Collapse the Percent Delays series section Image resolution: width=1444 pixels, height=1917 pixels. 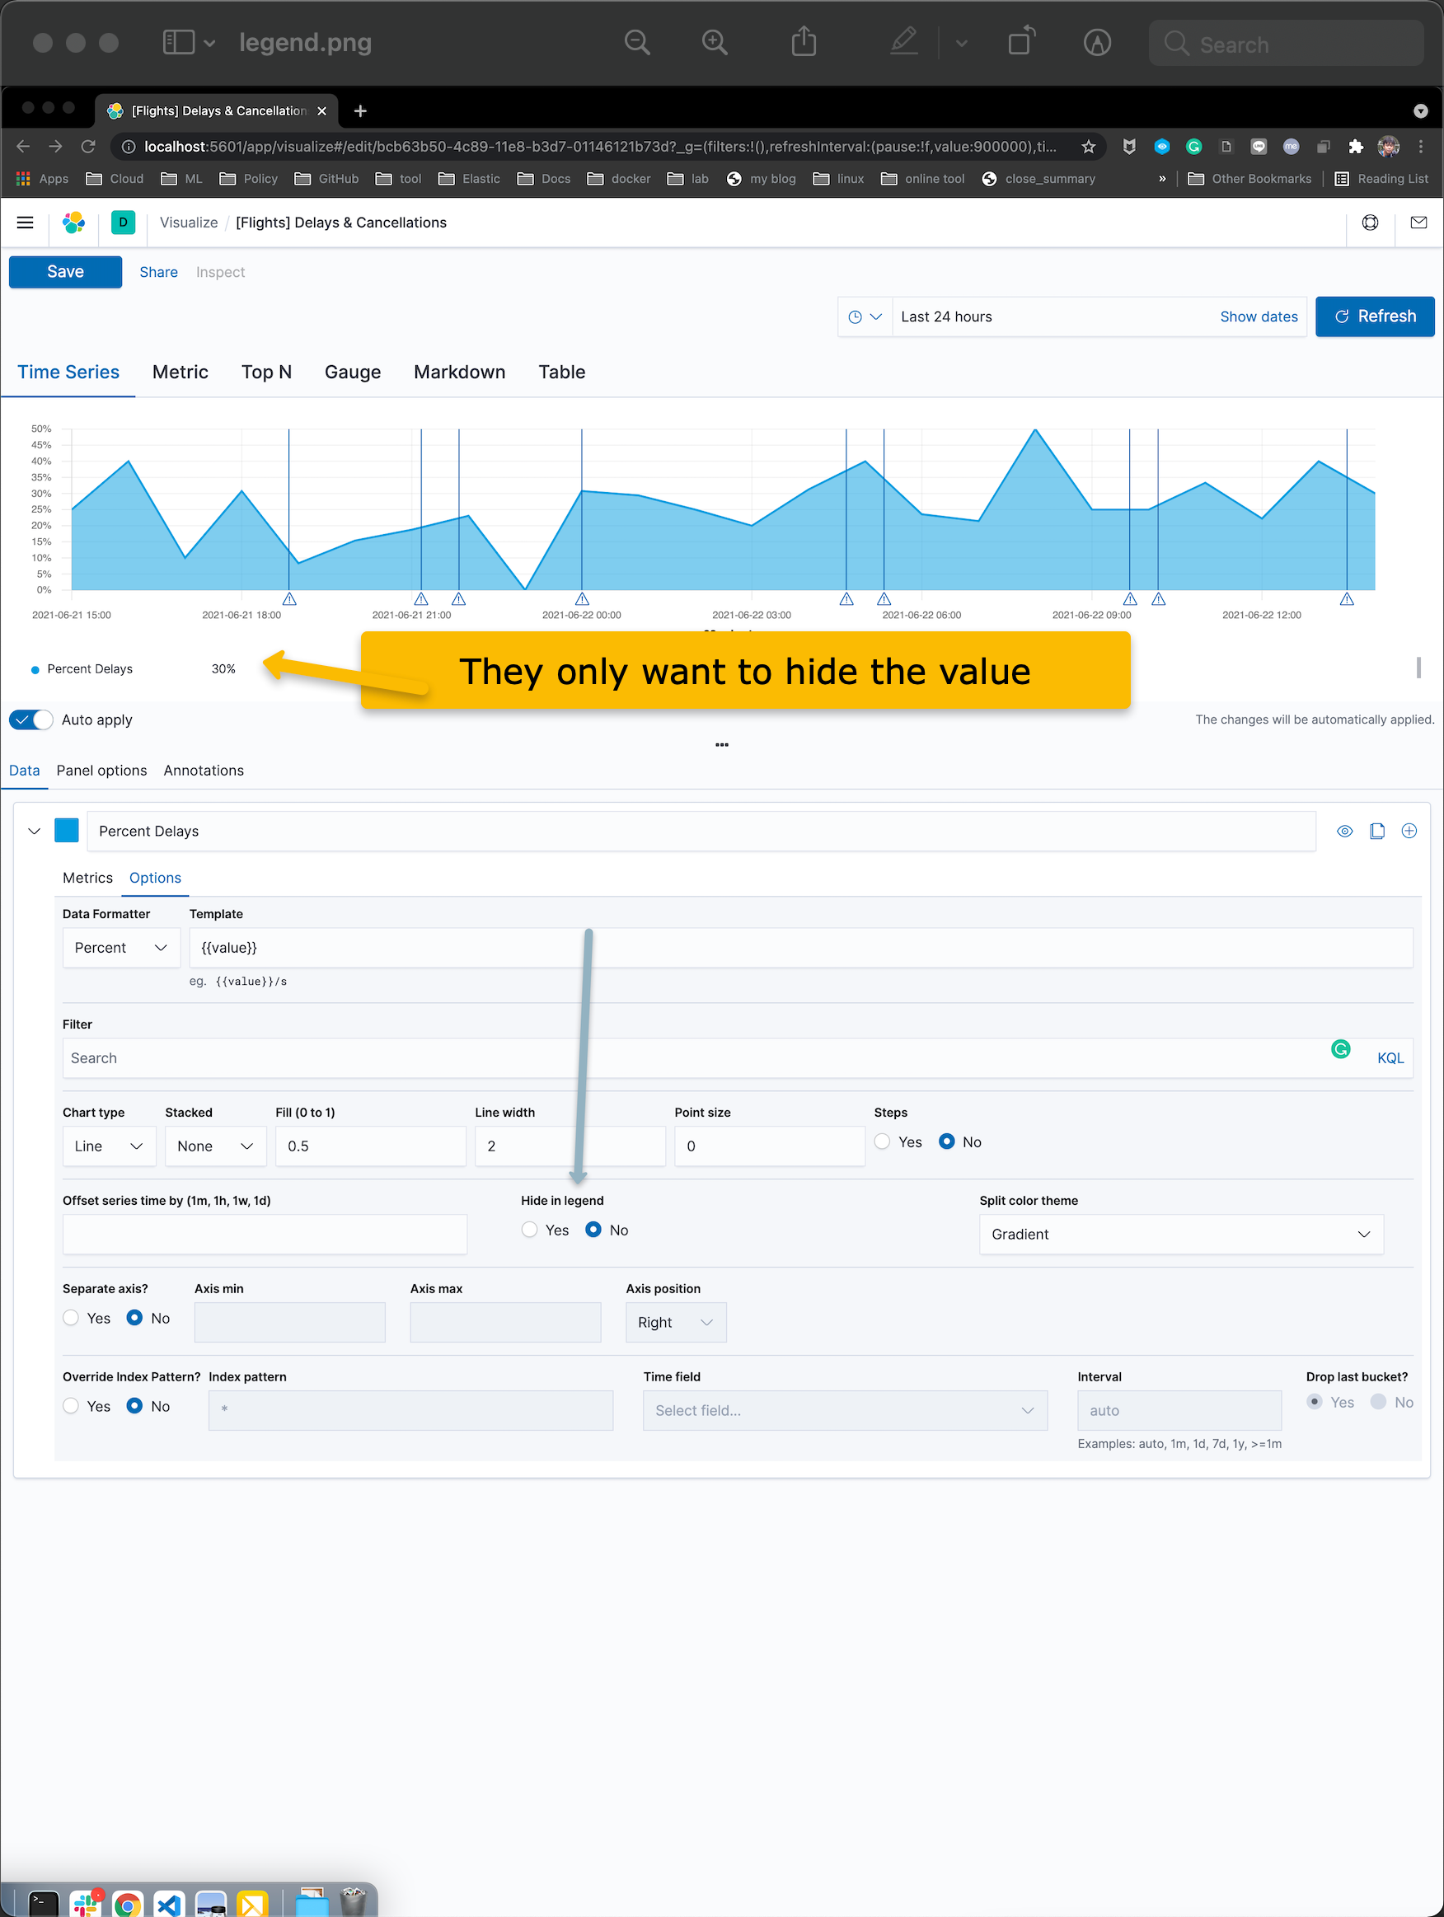point(34,830)
